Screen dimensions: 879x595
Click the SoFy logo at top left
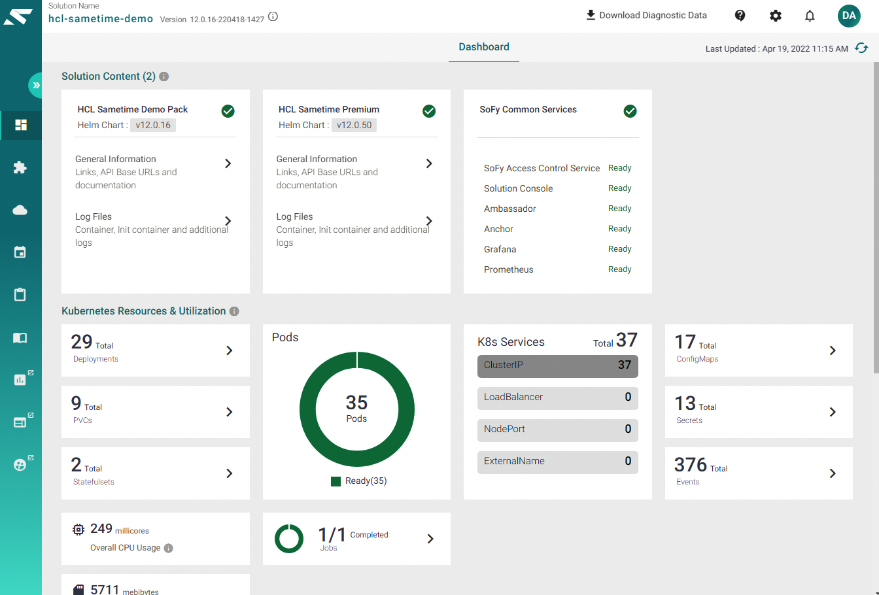point(18,16)
